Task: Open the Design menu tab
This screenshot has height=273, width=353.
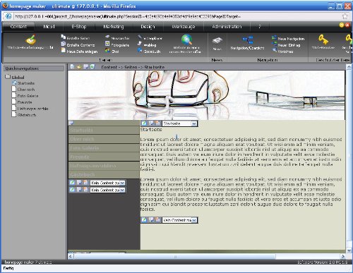Action: (148, 27)
